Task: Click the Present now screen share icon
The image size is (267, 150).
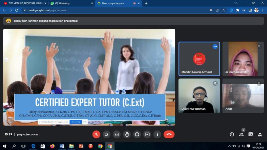Action: tap(147, 134)
